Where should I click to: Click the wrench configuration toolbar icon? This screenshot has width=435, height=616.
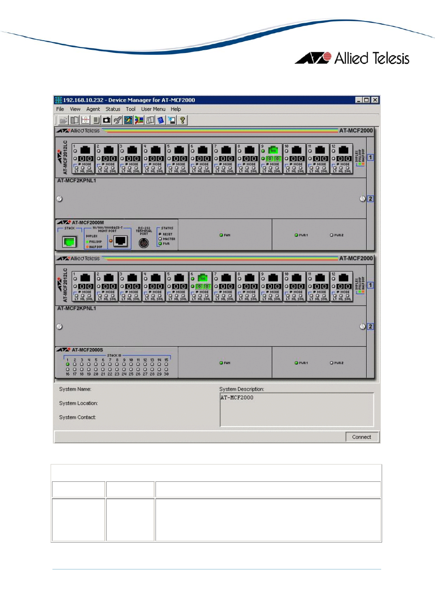pos(118,120)
